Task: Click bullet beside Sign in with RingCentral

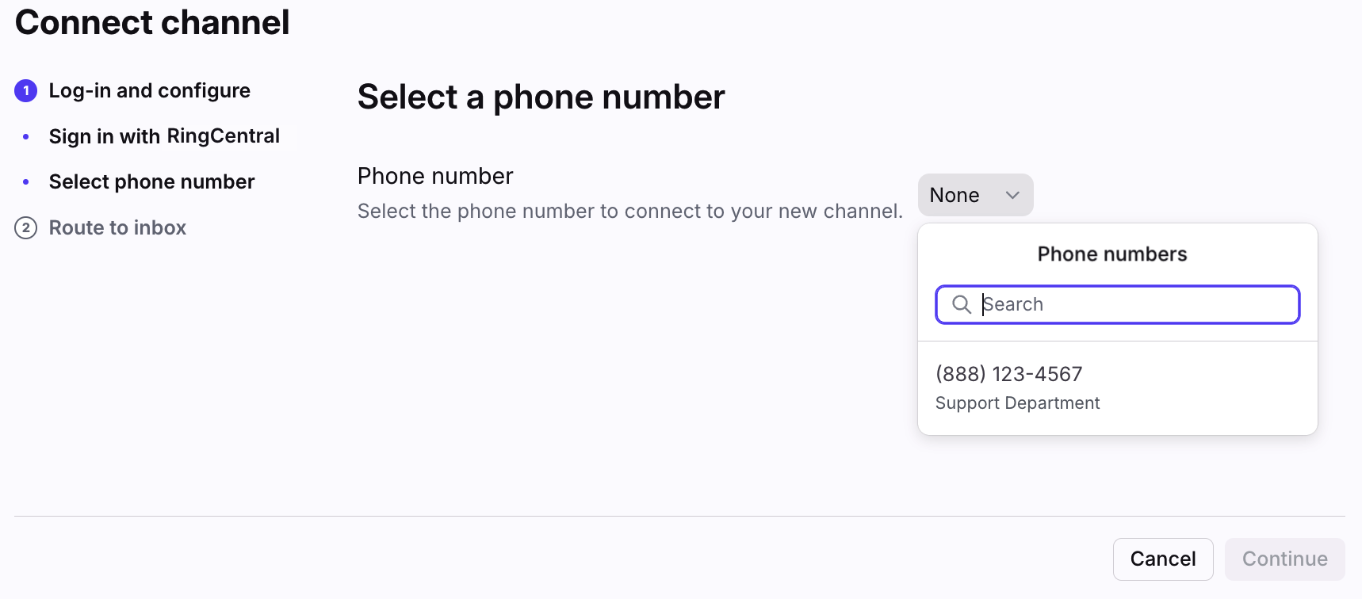Action: click(26, 137)
